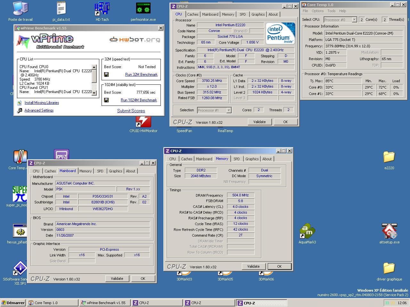
Task: Open Poste de travail desktop icon
Action: [20, 9]
